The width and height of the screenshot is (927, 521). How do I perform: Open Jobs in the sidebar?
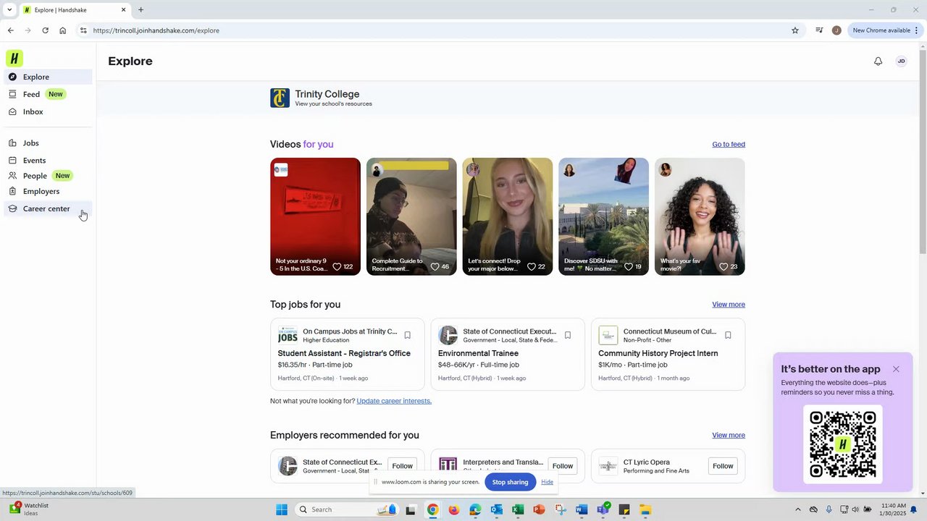[x=48, y=143]
